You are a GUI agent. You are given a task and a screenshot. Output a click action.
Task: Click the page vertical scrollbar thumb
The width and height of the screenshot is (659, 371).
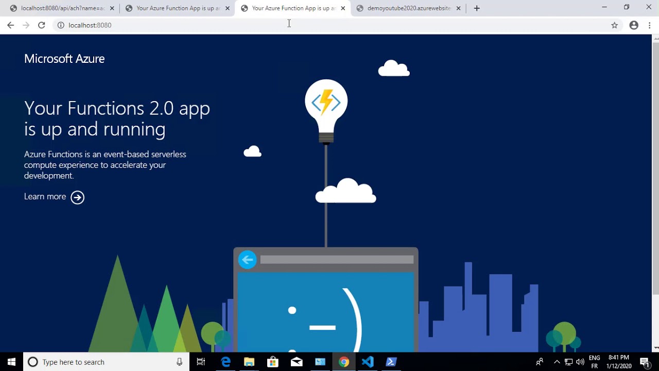pos(655,168)
